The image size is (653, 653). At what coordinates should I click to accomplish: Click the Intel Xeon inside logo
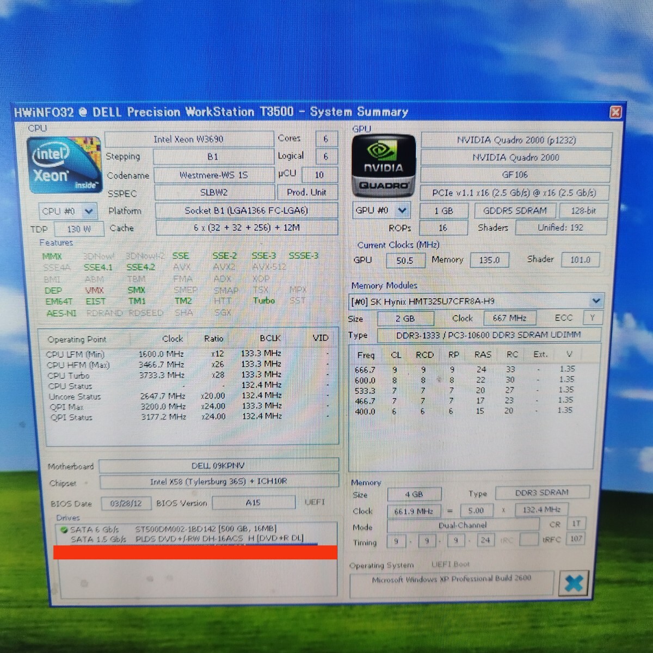(64, 165)
